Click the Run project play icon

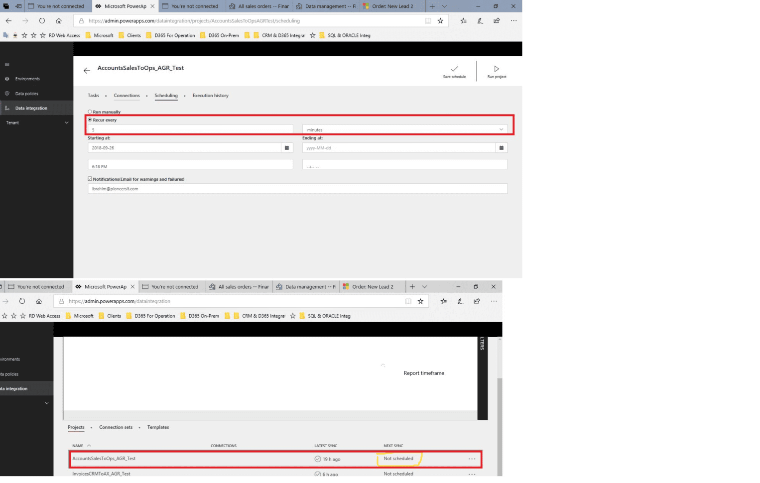(x=497, y=69)
